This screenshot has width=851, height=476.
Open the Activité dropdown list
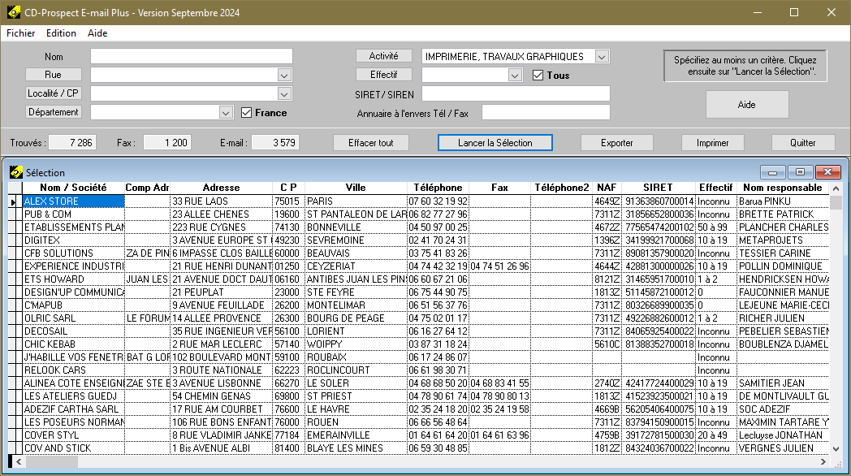602,57
